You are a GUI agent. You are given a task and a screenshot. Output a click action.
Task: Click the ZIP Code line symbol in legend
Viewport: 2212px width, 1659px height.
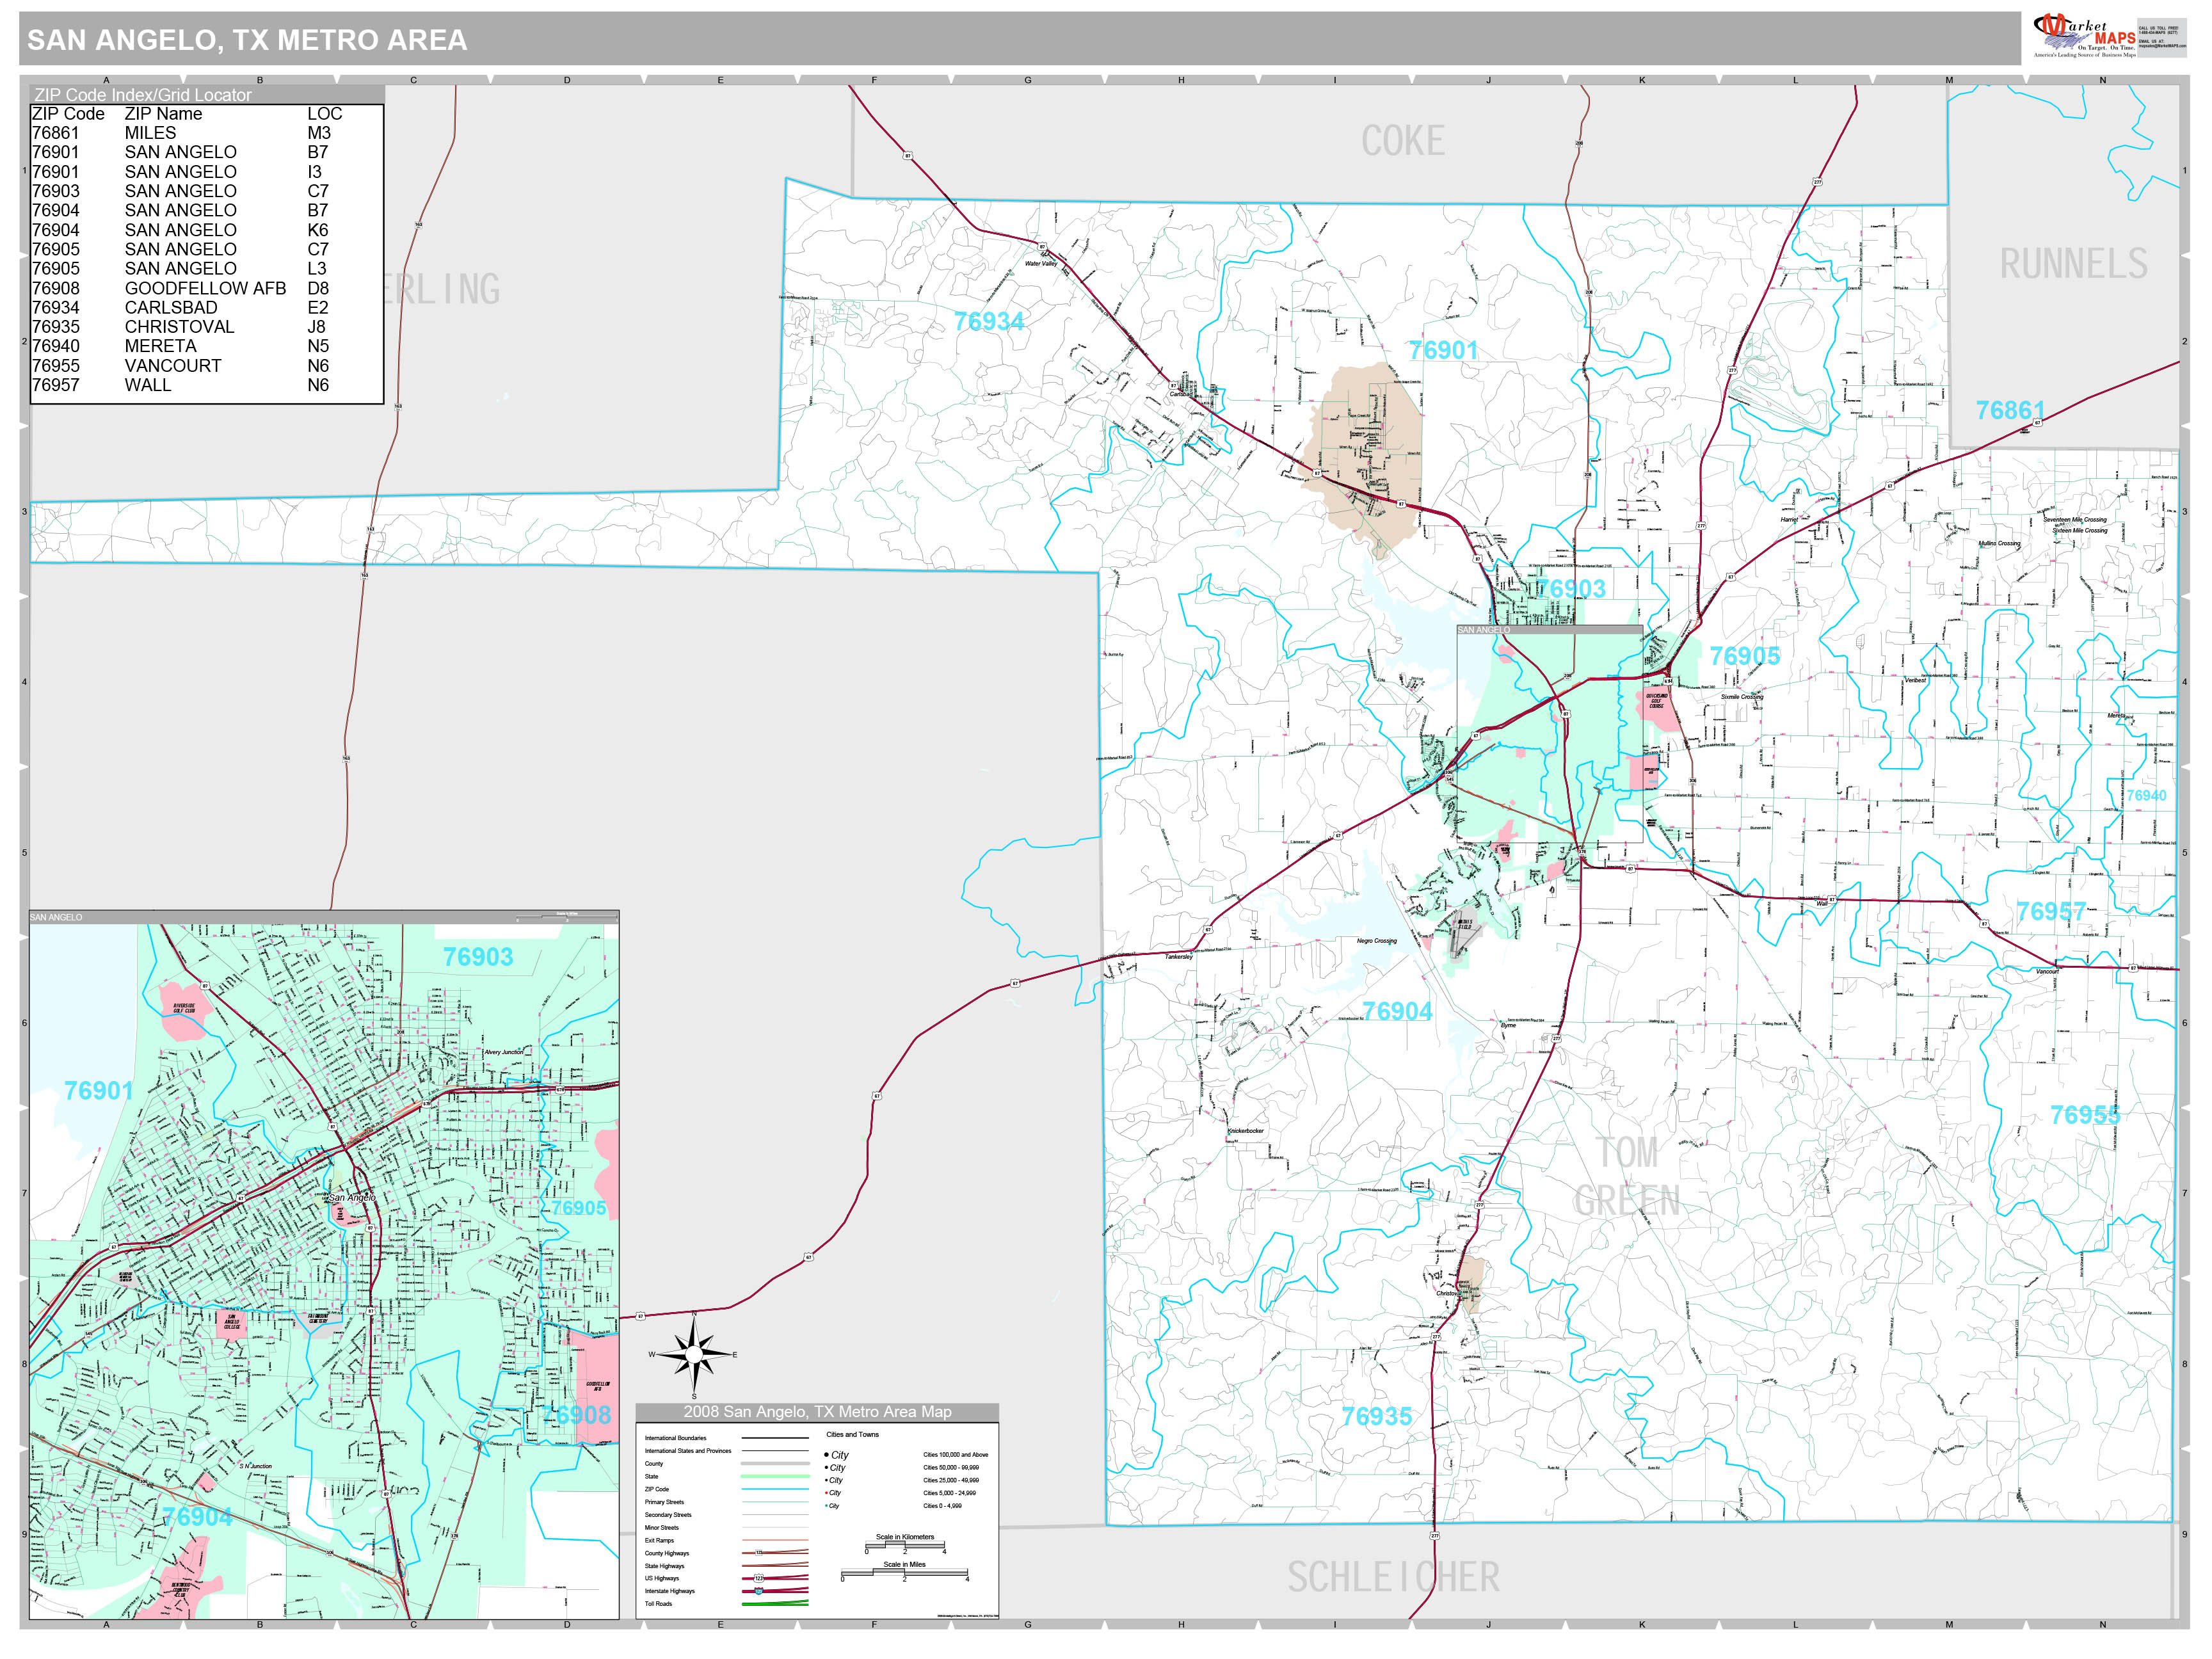(x=775, y=1489)
